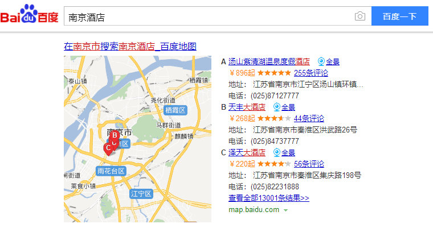Image resolution: width=433 pixels, height=228 pixels.
Task: Click address 江苏省南京市江宁区汤山镇环镇...
Action: coord(308,84)
